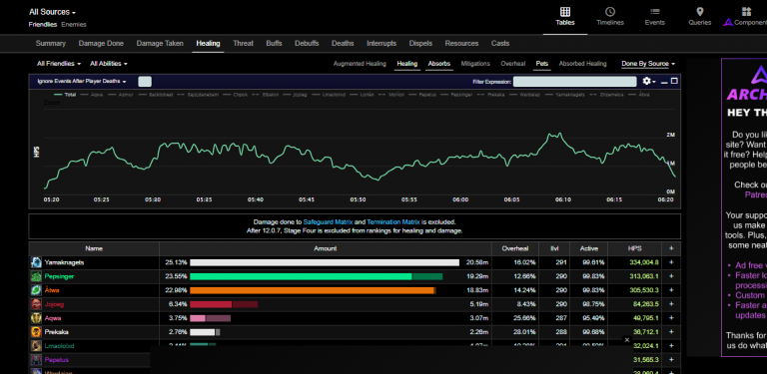This screenshot has height=374, width=767.
Task: Expand Jojoeg row with plus button
Action: pyautogui.click(x=671, y=304)
